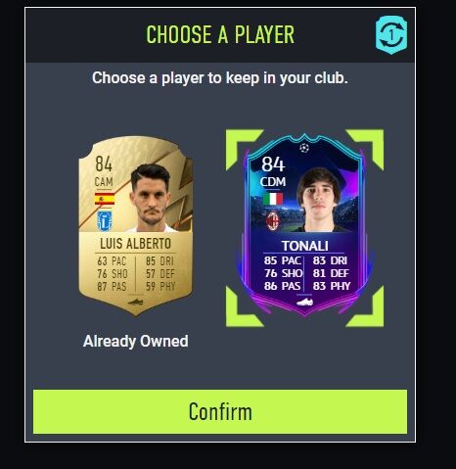Click the 84 CDM rating on Tonali card
The image size is (456, 469).
(x=273, y=171)
